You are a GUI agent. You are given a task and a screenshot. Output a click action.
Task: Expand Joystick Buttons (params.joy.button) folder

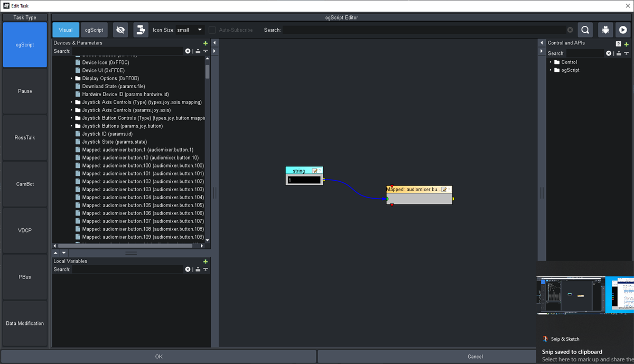71,126
